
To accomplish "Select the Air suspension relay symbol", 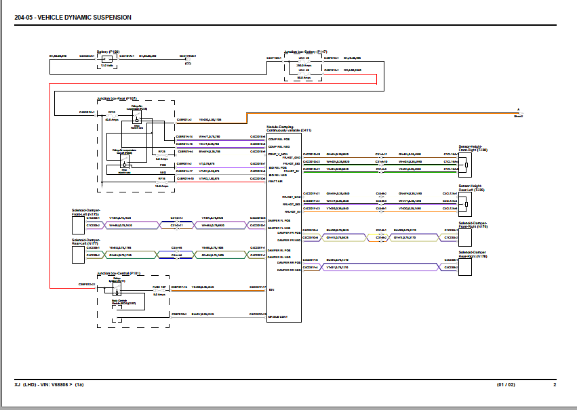I will click(x=137, y=117).
